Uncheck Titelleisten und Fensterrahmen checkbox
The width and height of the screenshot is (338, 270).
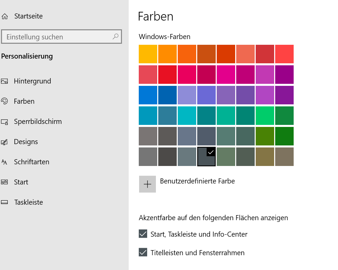(x=143, y=252)
